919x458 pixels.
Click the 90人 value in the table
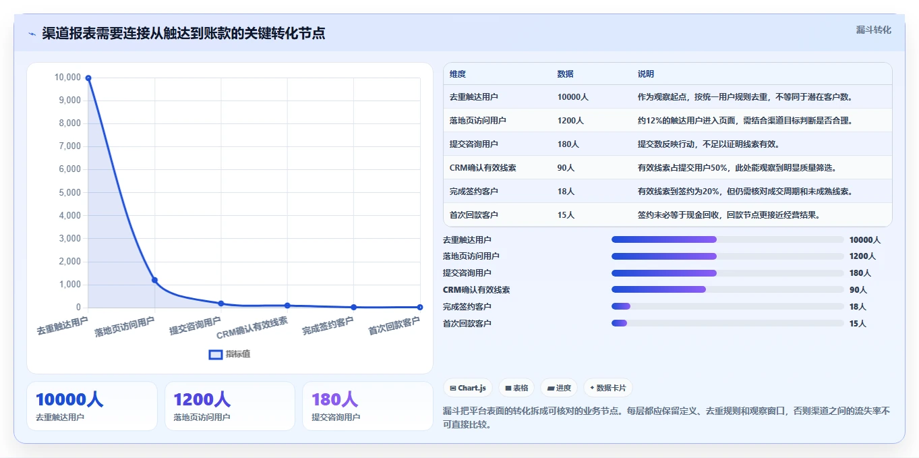coord(566,168)
